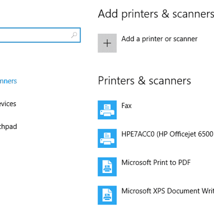Viewport: 214px width, 209px height.
Task: Click the Printers & scanners section heading
Action: coord(144,81)
